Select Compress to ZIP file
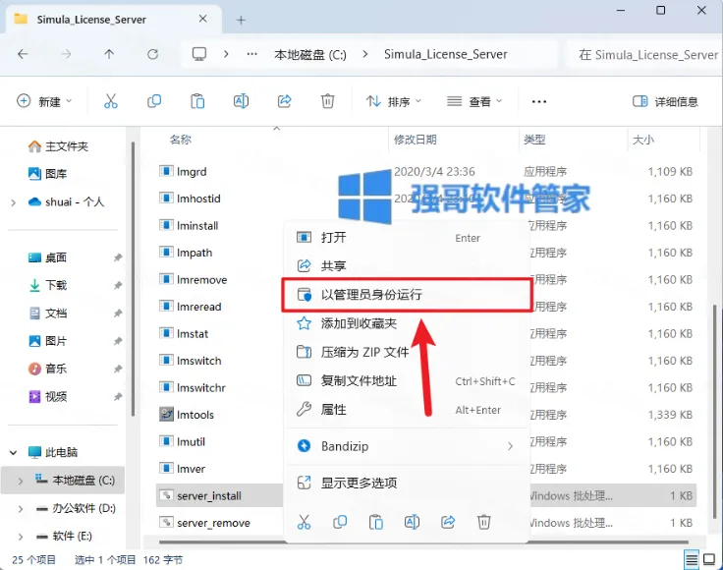Screen dimensions: 723x570 [x=407, y=352]
